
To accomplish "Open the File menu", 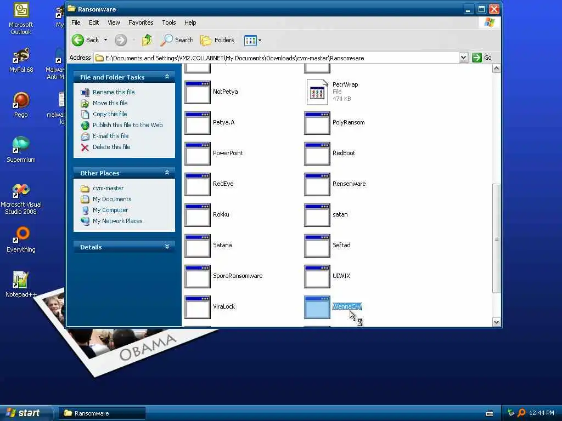I will (x=76, y=22).
